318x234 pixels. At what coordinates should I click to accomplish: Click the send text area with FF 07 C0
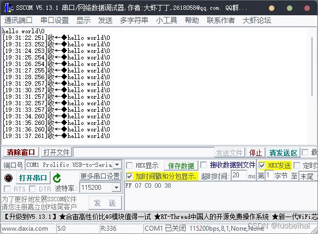pyautogui.click(x=220, y=195)
